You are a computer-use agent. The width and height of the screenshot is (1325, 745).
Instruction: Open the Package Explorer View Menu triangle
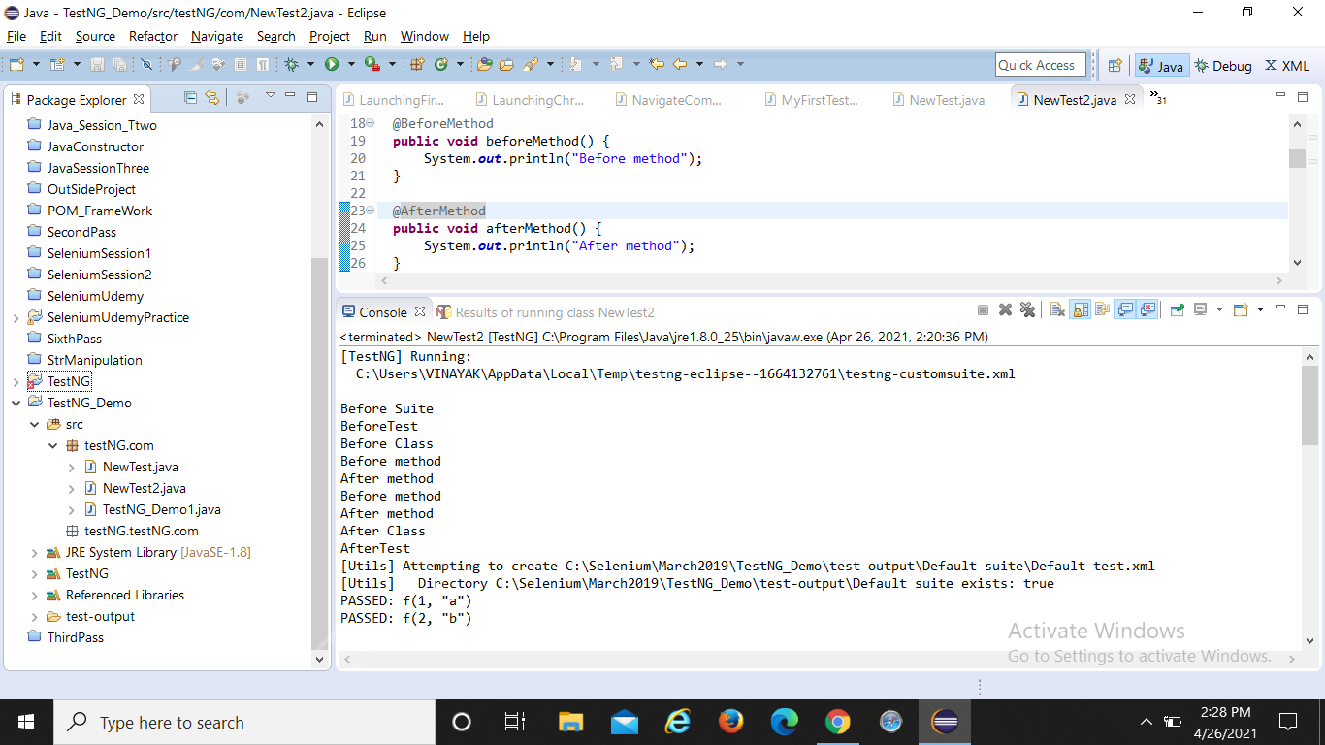(x=270, y=96)
